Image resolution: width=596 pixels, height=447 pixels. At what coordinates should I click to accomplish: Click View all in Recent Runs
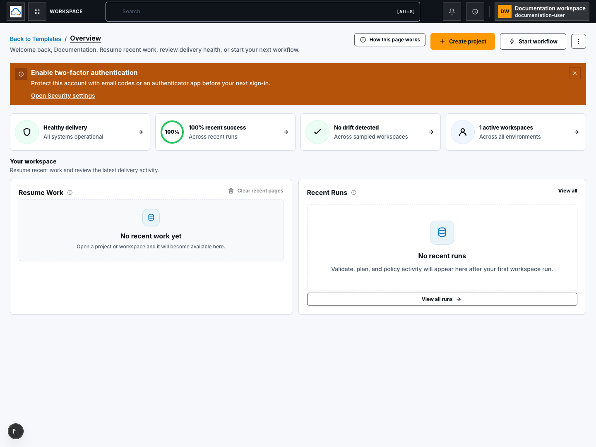click(567, 191)
